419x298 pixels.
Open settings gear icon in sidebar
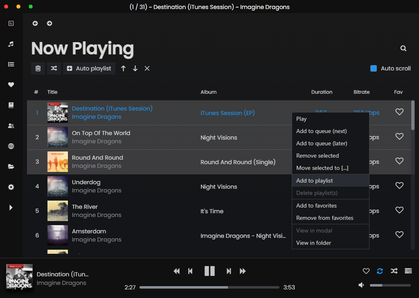coord(11,187)
